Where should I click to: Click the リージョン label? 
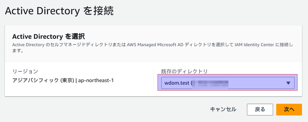click(x=25, y=71)
